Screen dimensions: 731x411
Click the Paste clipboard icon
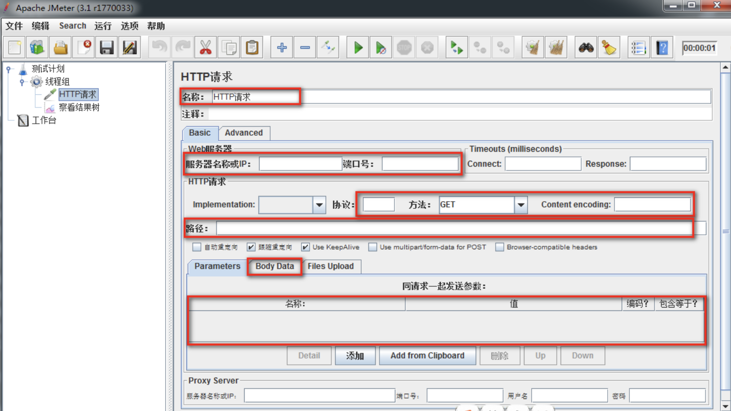pyautogui.click(x=252, y=48)
